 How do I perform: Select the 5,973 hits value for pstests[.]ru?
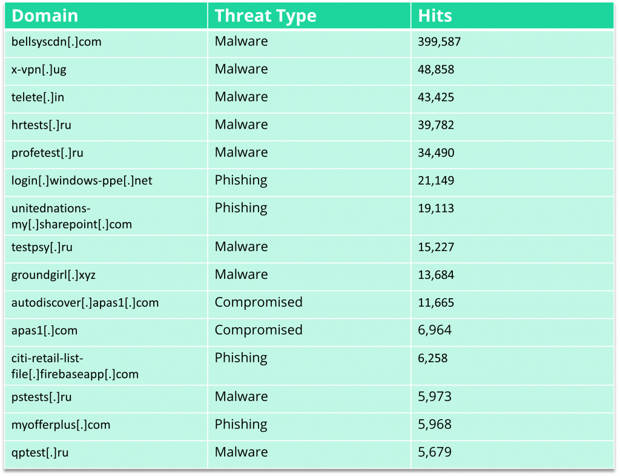(x=435, y=397)
